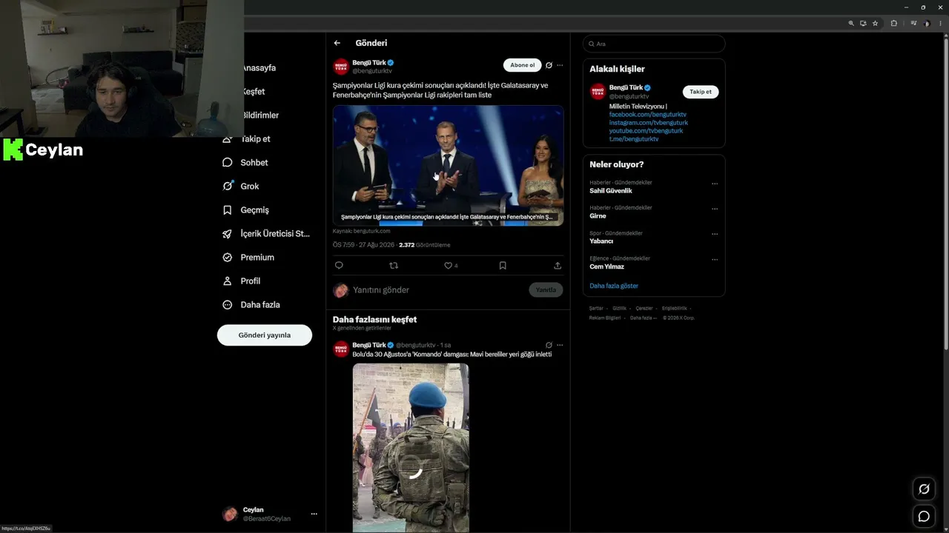
Task: Open the instagram.com/tvbenguturk link
Action: click(649, 123)
